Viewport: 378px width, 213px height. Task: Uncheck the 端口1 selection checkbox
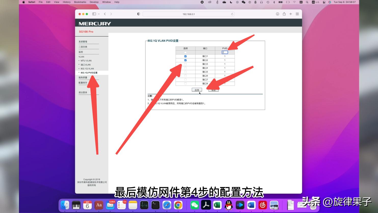point(185,56)
